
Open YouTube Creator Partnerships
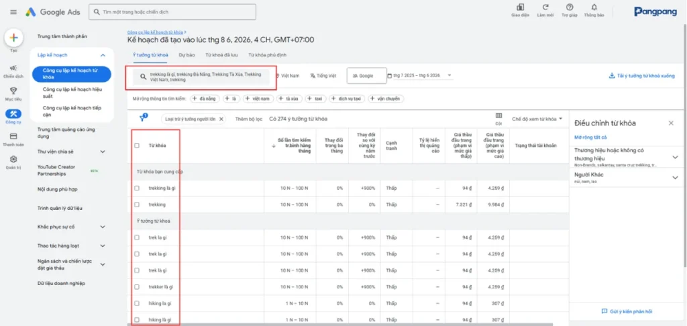(56, 170)
